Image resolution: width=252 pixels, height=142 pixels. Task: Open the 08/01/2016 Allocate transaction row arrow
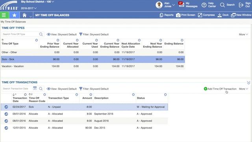tap(6, 121)
